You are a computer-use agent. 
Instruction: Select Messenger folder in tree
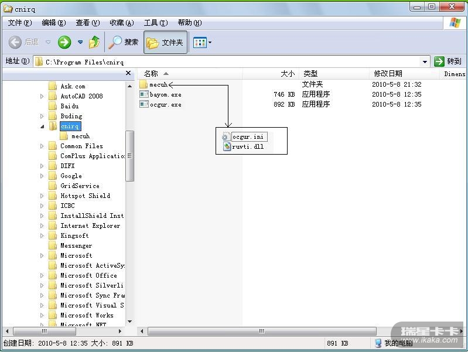(x=76, y=246)
